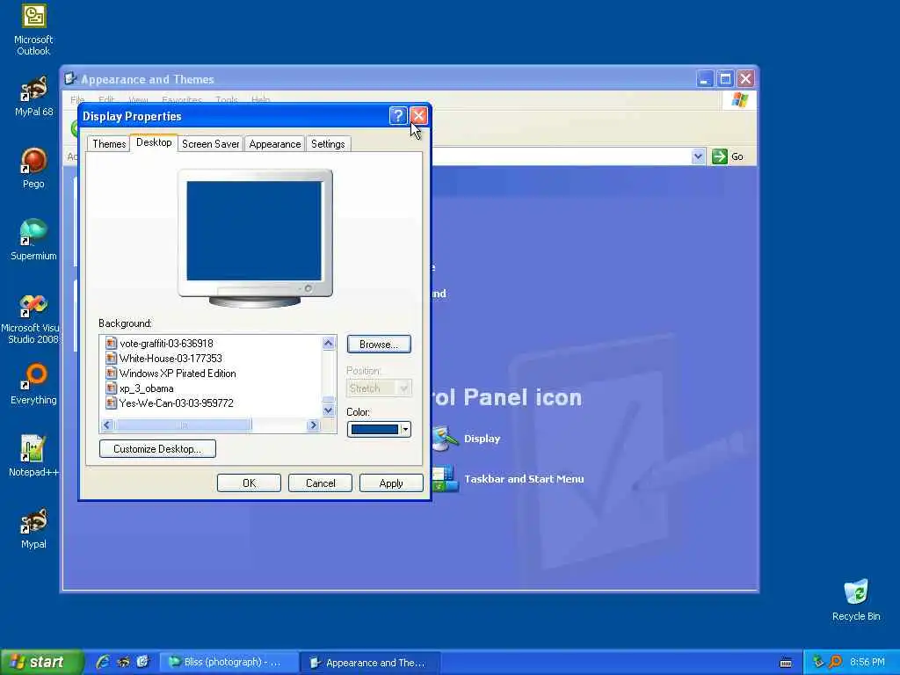Viewport: 900px width, 675px height.
Task: Click the blue desktop color swatch
Action: click(x=374, y=429)
